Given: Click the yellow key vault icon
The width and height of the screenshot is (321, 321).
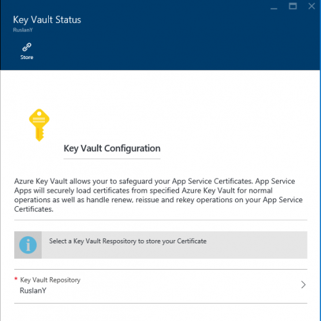Looking at the screenshot, I should 39,125.
